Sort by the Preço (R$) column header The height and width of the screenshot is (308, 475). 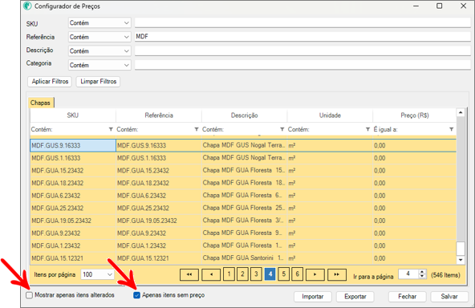[414, 115]
